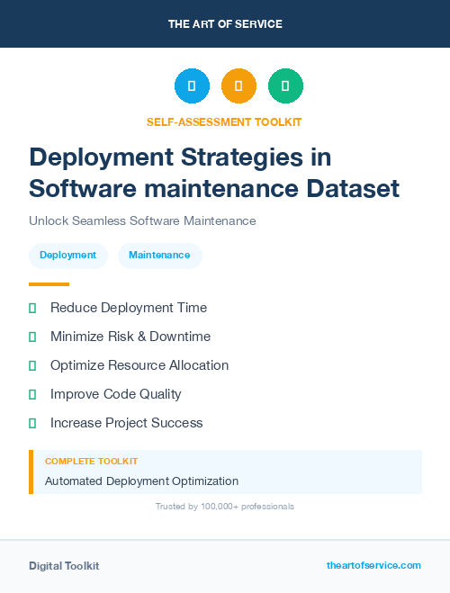Click the Maintenance tag pill

click(x=159, y=256)
